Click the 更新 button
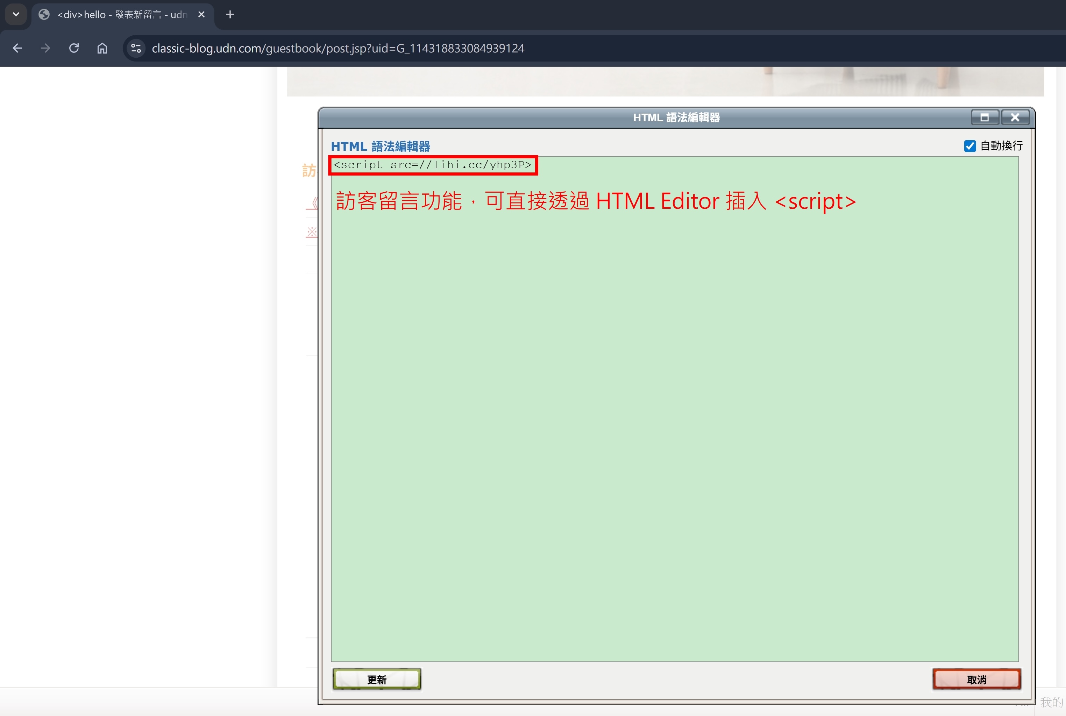Viewport: 1066px width, 716px height. pos(377,679)
